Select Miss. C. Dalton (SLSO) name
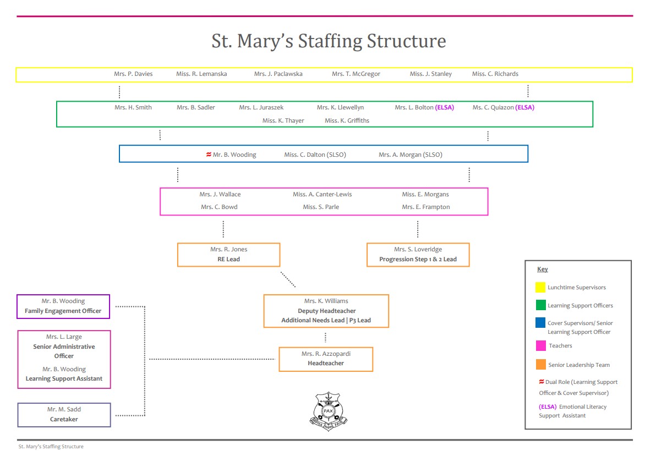Viewport: 645px width, 451px height. tap(315, 155)
